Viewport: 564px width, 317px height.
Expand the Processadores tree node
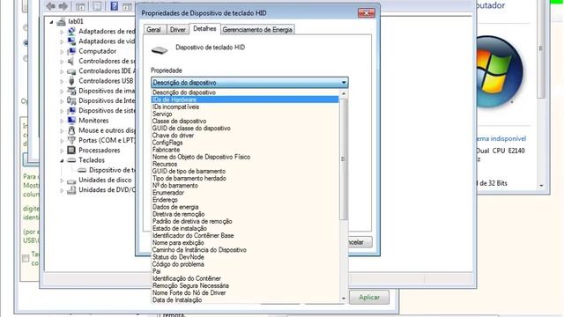click(x=62, y=151)
